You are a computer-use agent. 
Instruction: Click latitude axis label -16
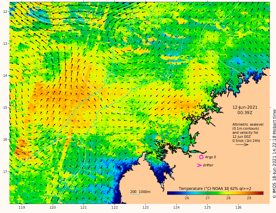click(x=5, y=139)
